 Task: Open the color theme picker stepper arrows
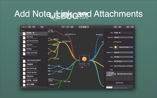coord(88,27)
